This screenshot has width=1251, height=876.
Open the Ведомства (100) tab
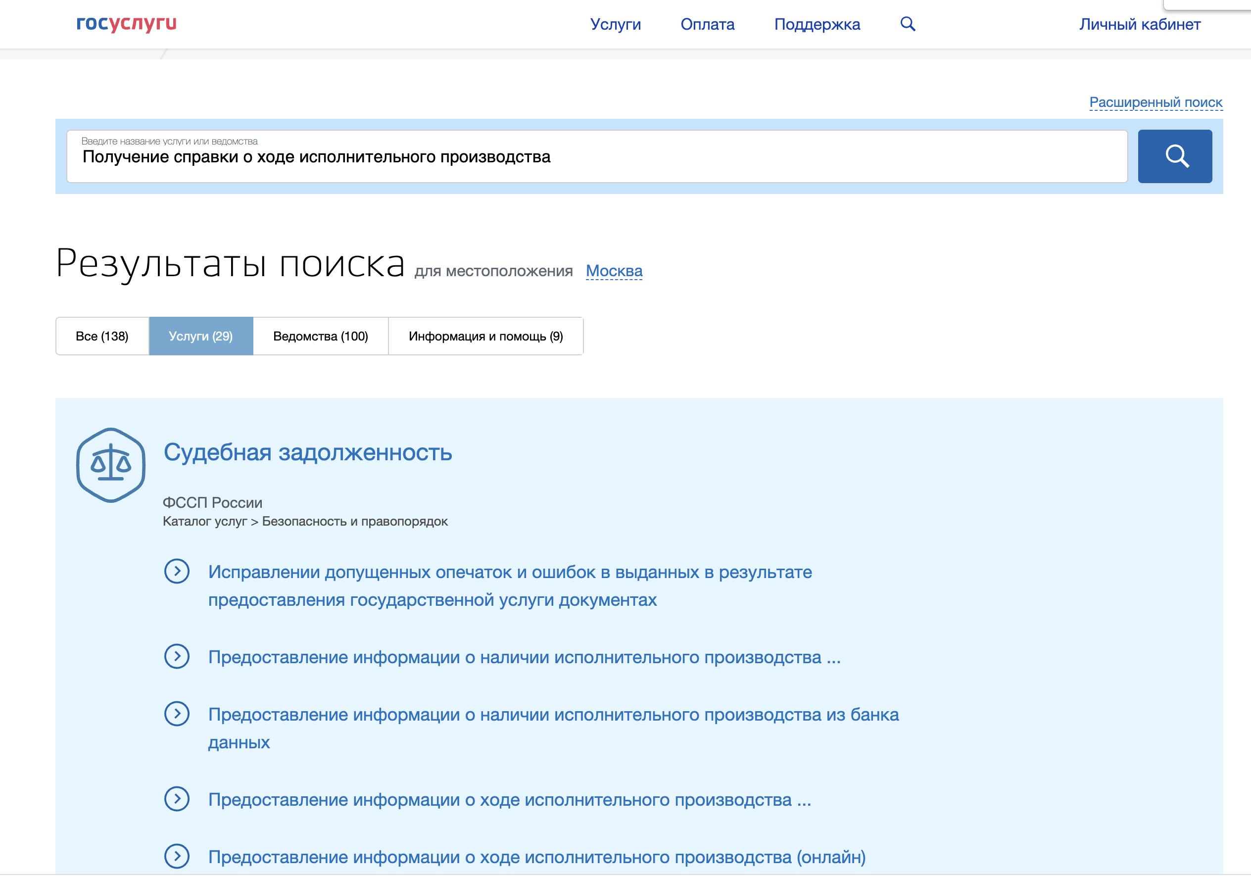(320, 336)
